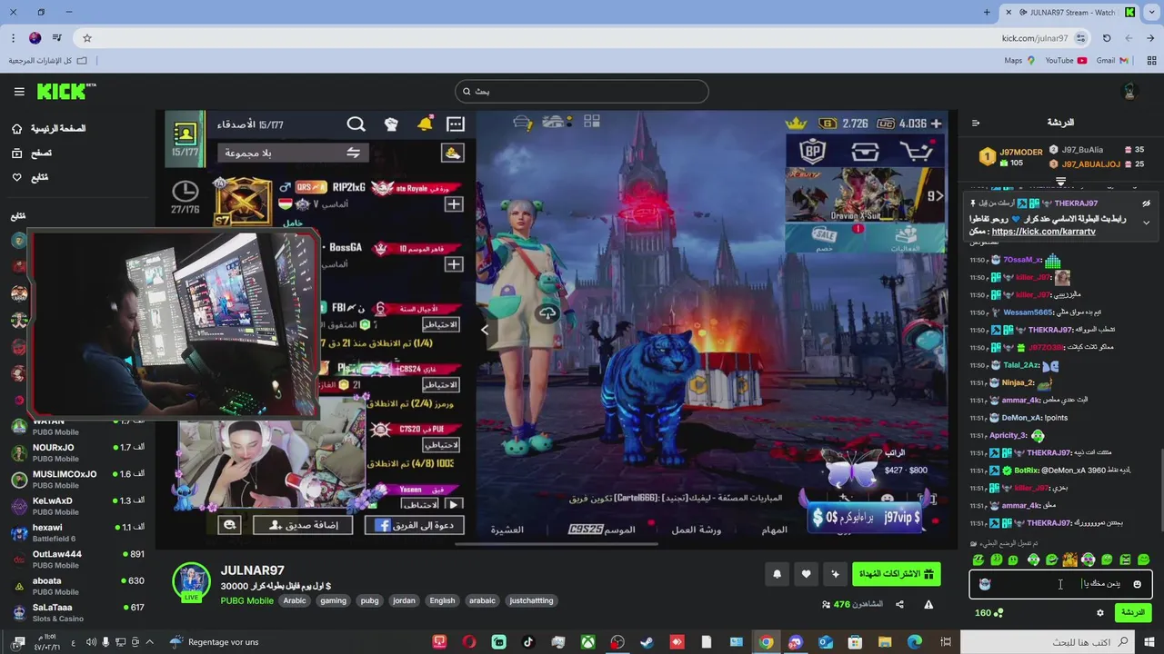Add UC with the plus icon
Screen dimensions: 1164x654
click(937, 124)
